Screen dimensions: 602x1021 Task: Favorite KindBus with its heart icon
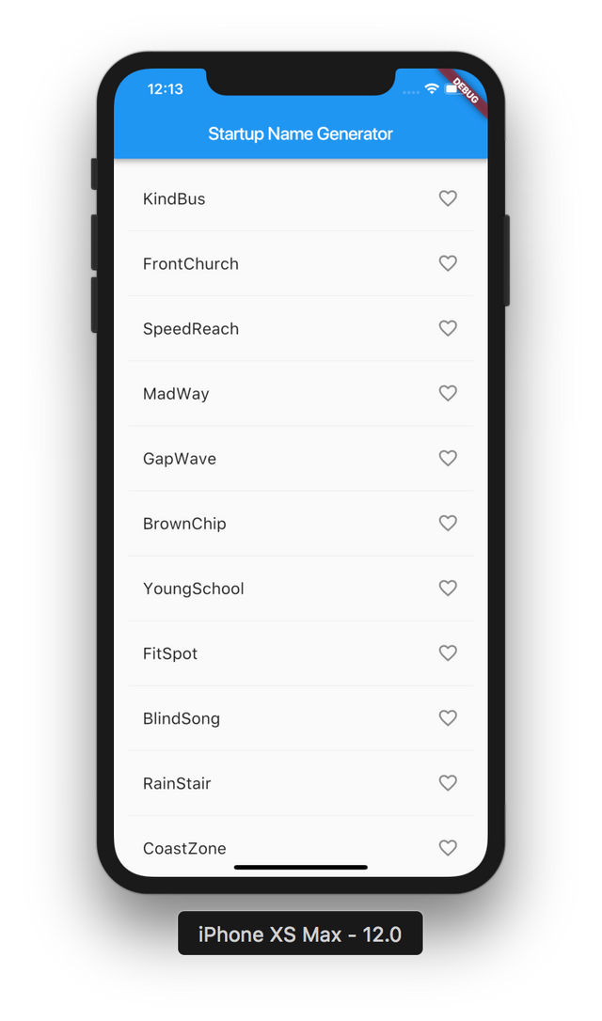tap(448, 198)
